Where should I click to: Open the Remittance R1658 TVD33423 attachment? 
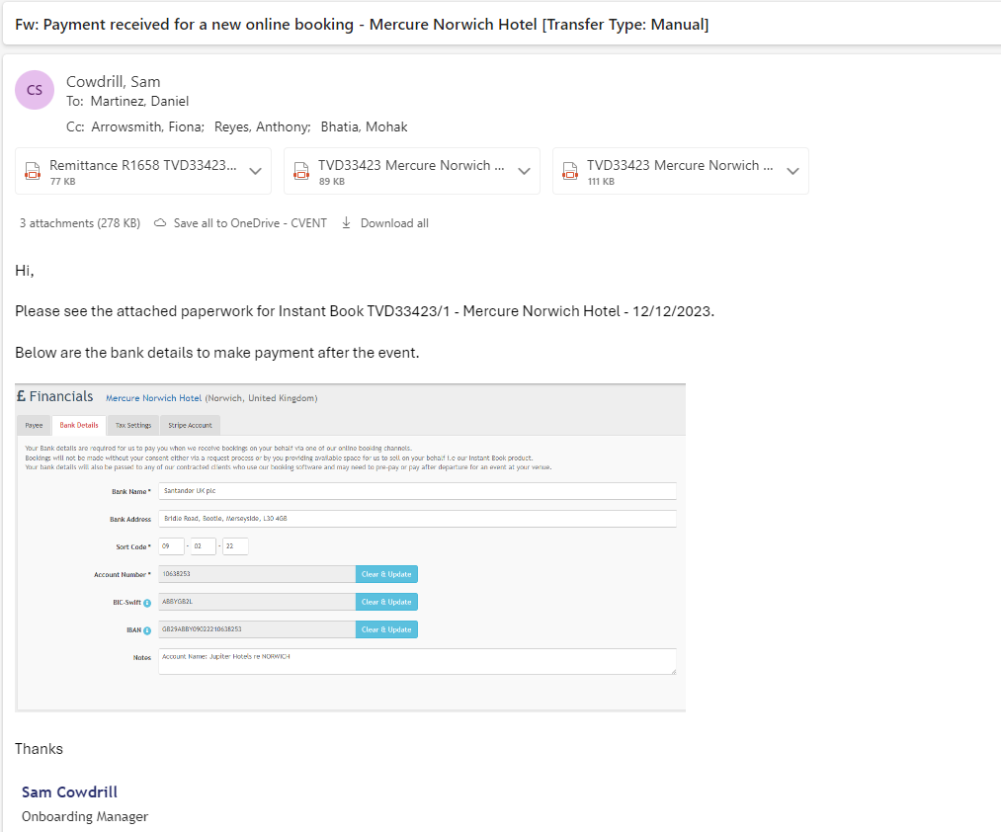[x=143, y=171]
